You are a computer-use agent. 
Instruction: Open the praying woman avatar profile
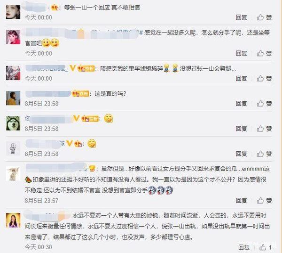pos(13,220)
